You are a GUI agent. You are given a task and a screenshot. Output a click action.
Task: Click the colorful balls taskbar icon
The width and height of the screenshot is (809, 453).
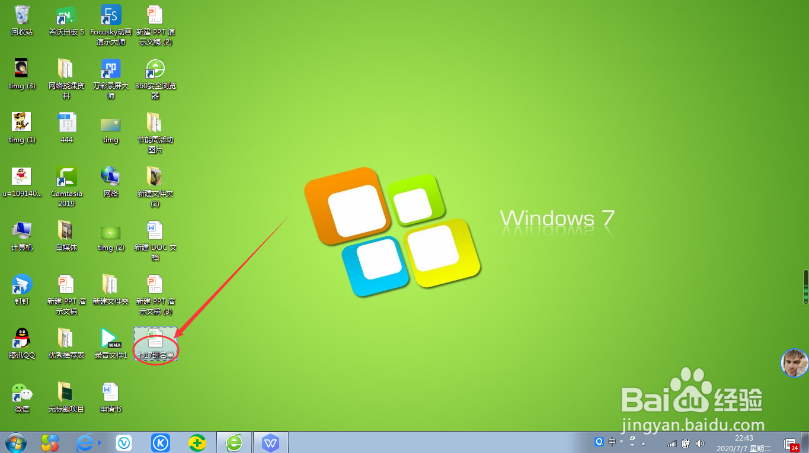[50, 442]
